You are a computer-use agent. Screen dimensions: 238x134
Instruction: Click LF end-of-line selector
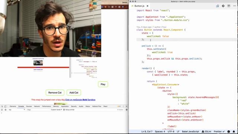pos(178,131)
